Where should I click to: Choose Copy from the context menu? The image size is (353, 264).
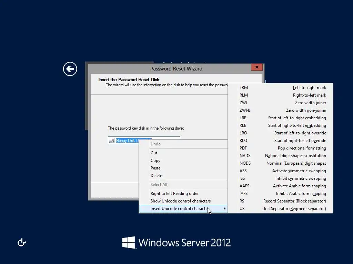[183, 161]
